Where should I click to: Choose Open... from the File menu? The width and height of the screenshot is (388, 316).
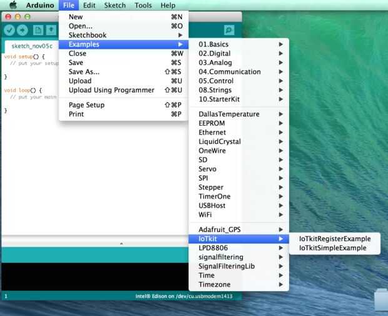pyautogui.click(x=123, y=26)
